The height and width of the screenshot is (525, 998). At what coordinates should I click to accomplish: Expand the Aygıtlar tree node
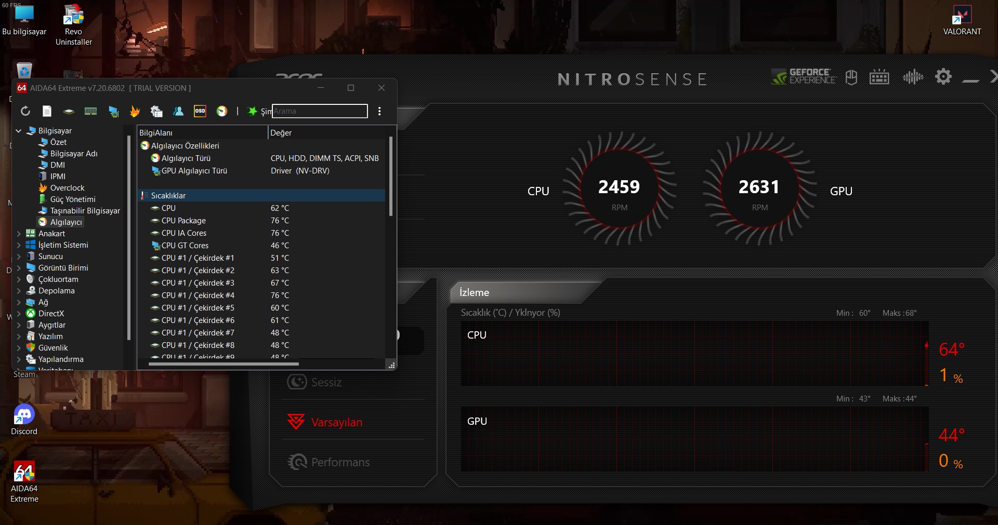click(19, 325)
